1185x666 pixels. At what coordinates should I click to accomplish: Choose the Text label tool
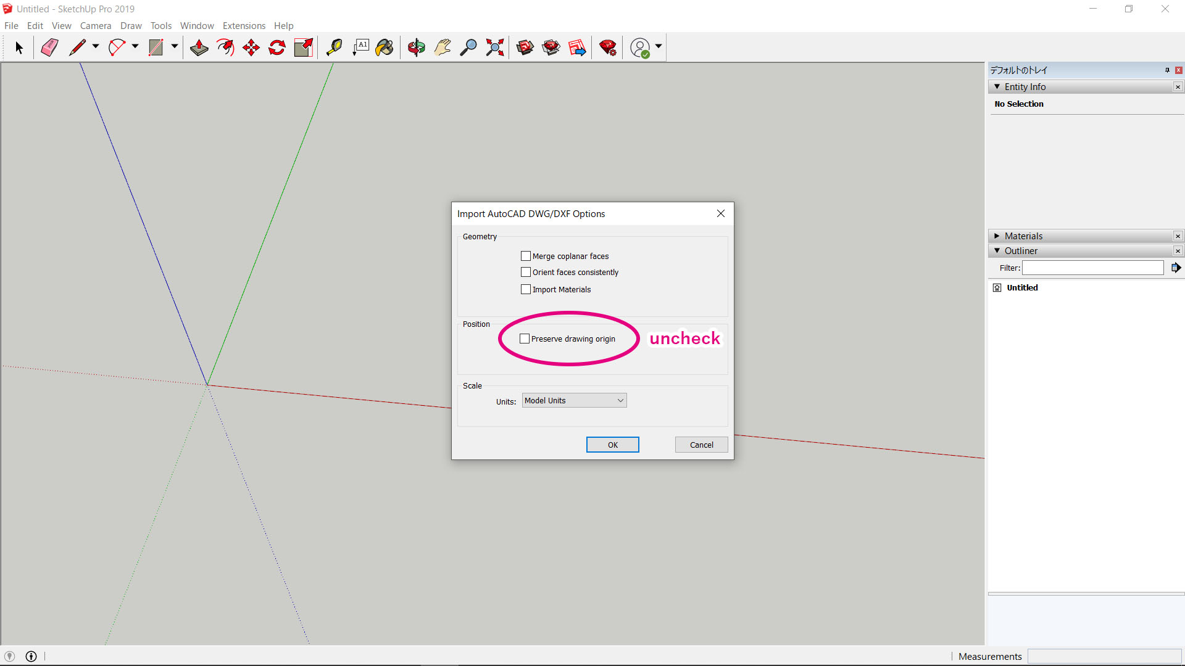[x=360, y=47]
